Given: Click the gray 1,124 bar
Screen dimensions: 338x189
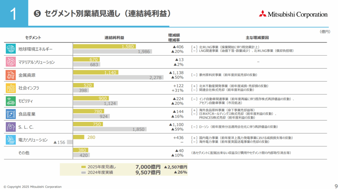Looking at the screenshot, I should click(95, 103).
